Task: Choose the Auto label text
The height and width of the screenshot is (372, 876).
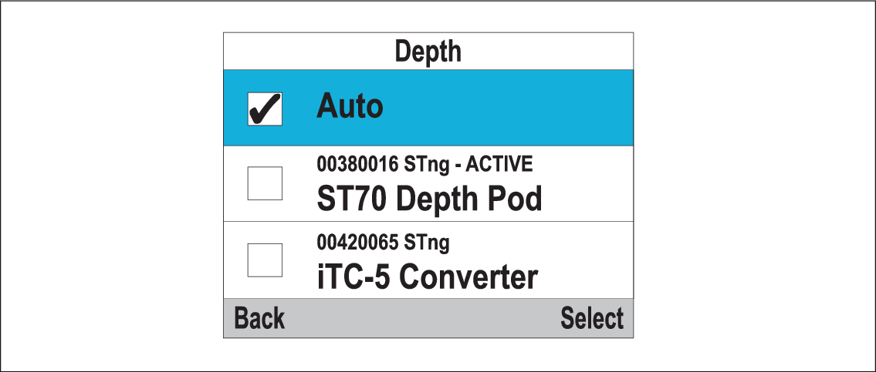Action: point(350,107)
